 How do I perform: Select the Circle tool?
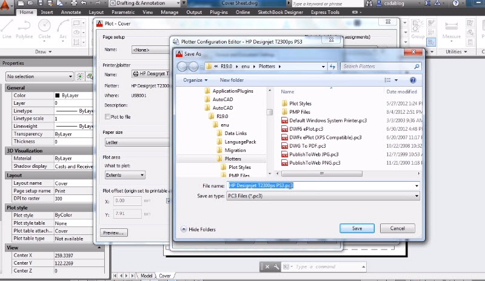point(44,29)
